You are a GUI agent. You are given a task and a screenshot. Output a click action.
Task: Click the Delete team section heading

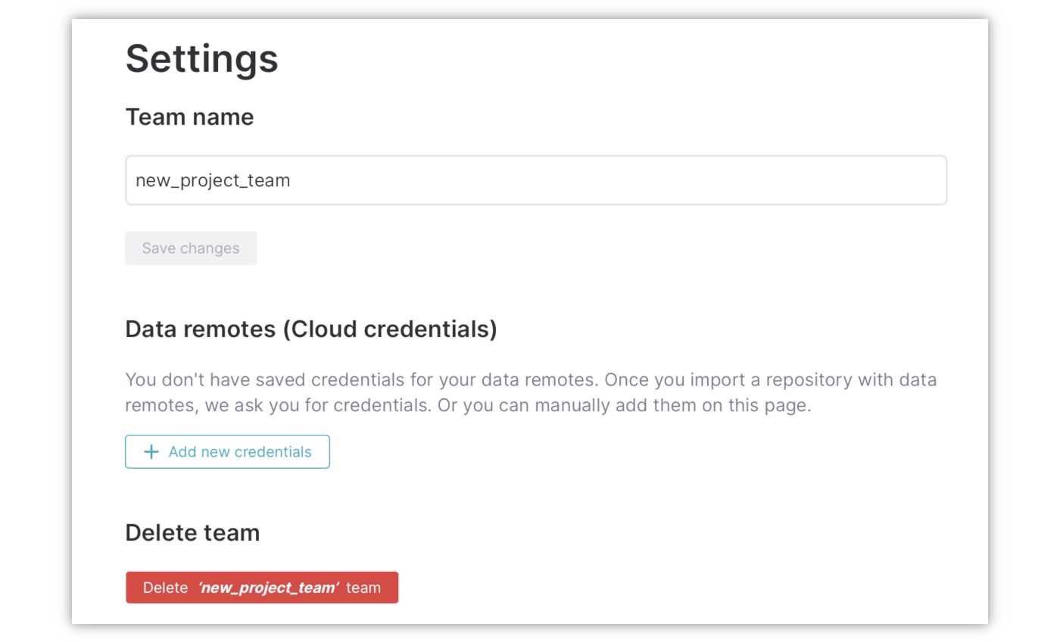pos(192,533)
